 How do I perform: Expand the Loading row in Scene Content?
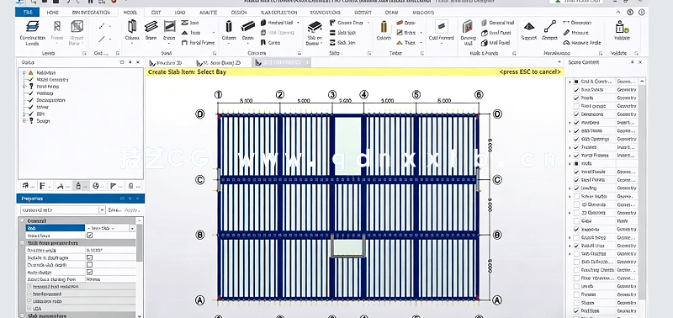(570, 188)
